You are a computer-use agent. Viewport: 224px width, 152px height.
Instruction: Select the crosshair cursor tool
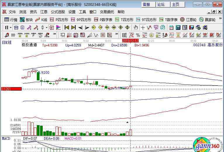[x=143, y=27]
